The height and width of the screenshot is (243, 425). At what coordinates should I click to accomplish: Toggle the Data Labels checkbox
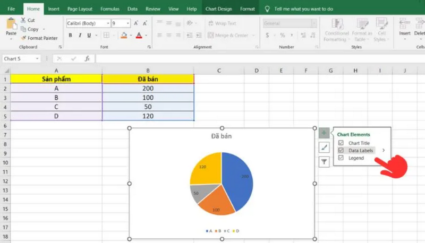coord(341,150)
